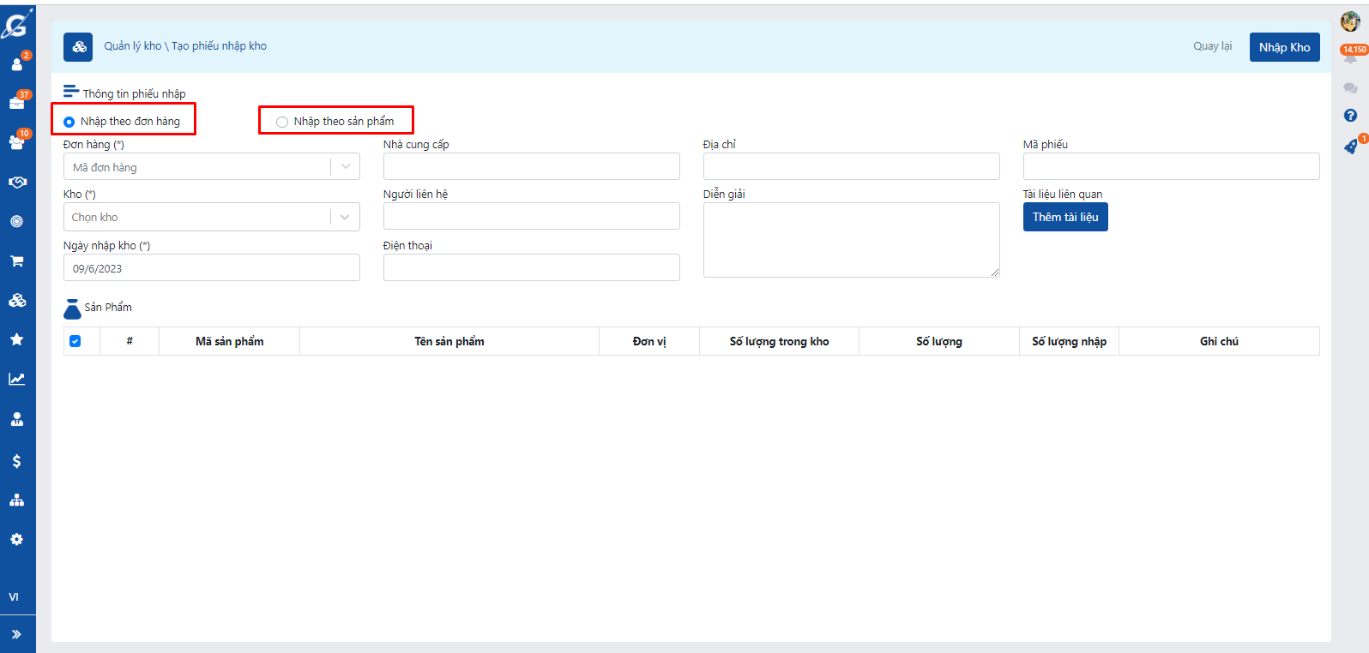Switch language using the VI item
Image resolution: width=1369 pixels, height=653 pixels.
point(14,597)
